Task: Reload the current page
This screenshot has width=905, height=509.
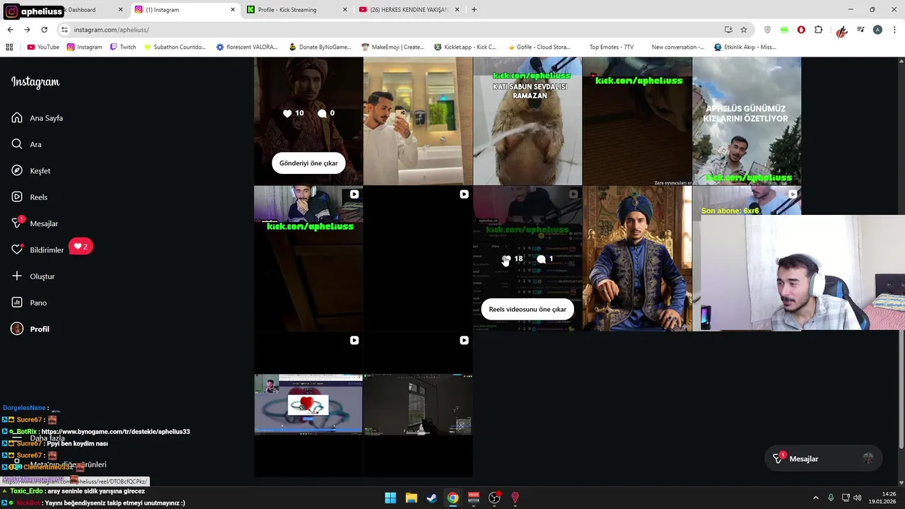Action: 44,30
